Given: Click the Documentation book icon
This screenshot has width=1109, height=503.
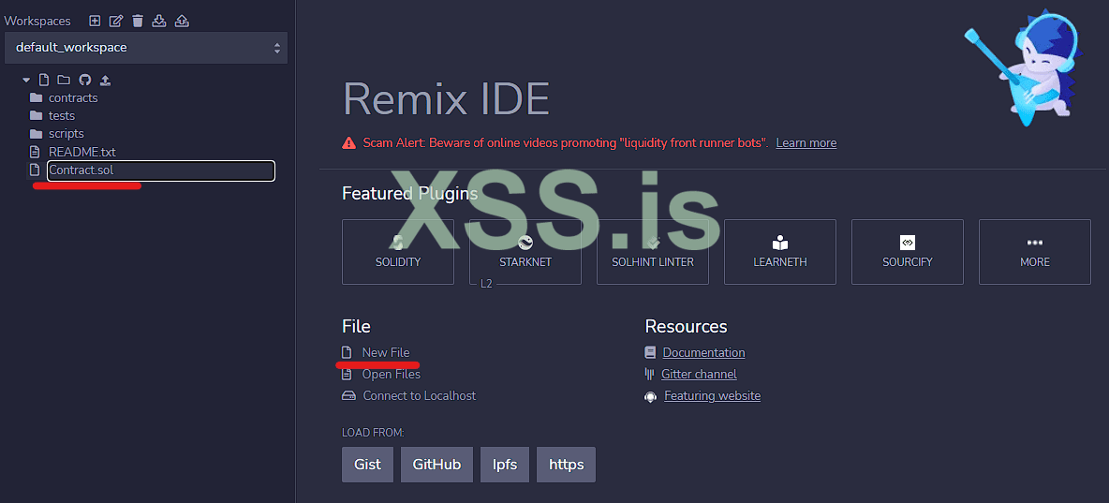Looking at the screenshot, I should (x=651, y=352).
